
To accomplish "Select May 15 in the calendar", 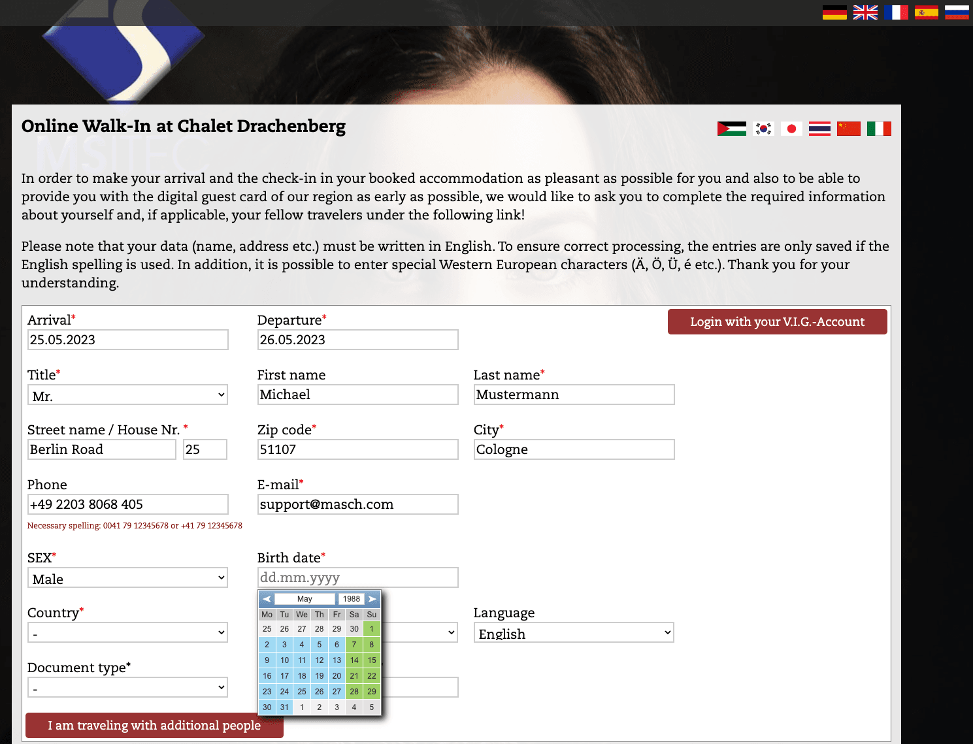I will point(371,660).
